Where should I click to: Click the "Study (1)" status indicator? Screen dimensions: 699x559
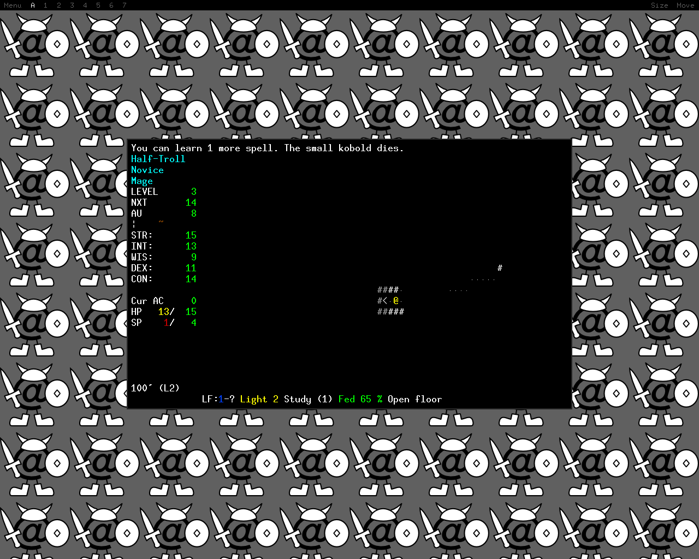pos(309,399)
